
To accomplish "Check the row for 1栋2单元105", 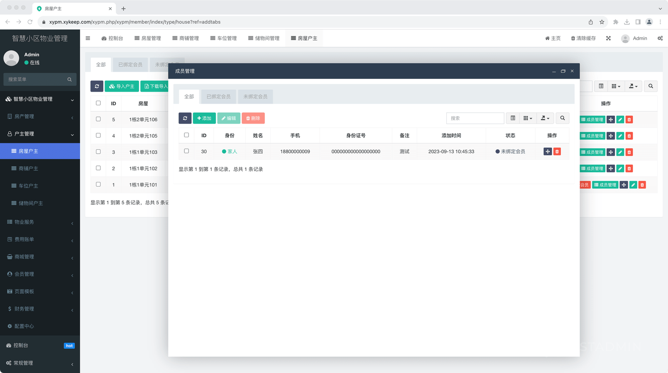I will 98,136.
